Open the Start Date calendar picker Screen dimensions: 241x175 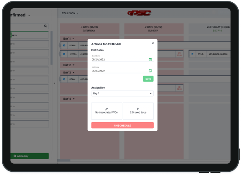coord(151,59)
